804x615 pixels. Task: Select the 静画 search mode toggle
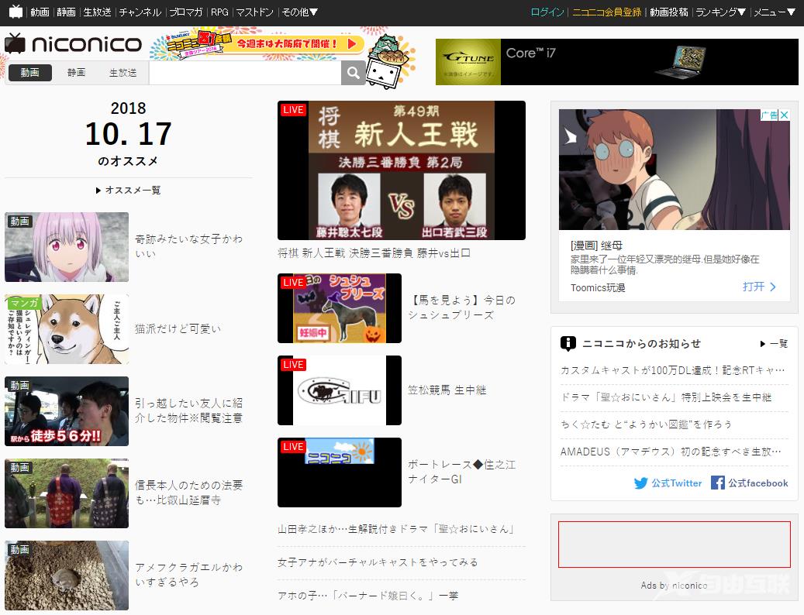coord(77,73)
